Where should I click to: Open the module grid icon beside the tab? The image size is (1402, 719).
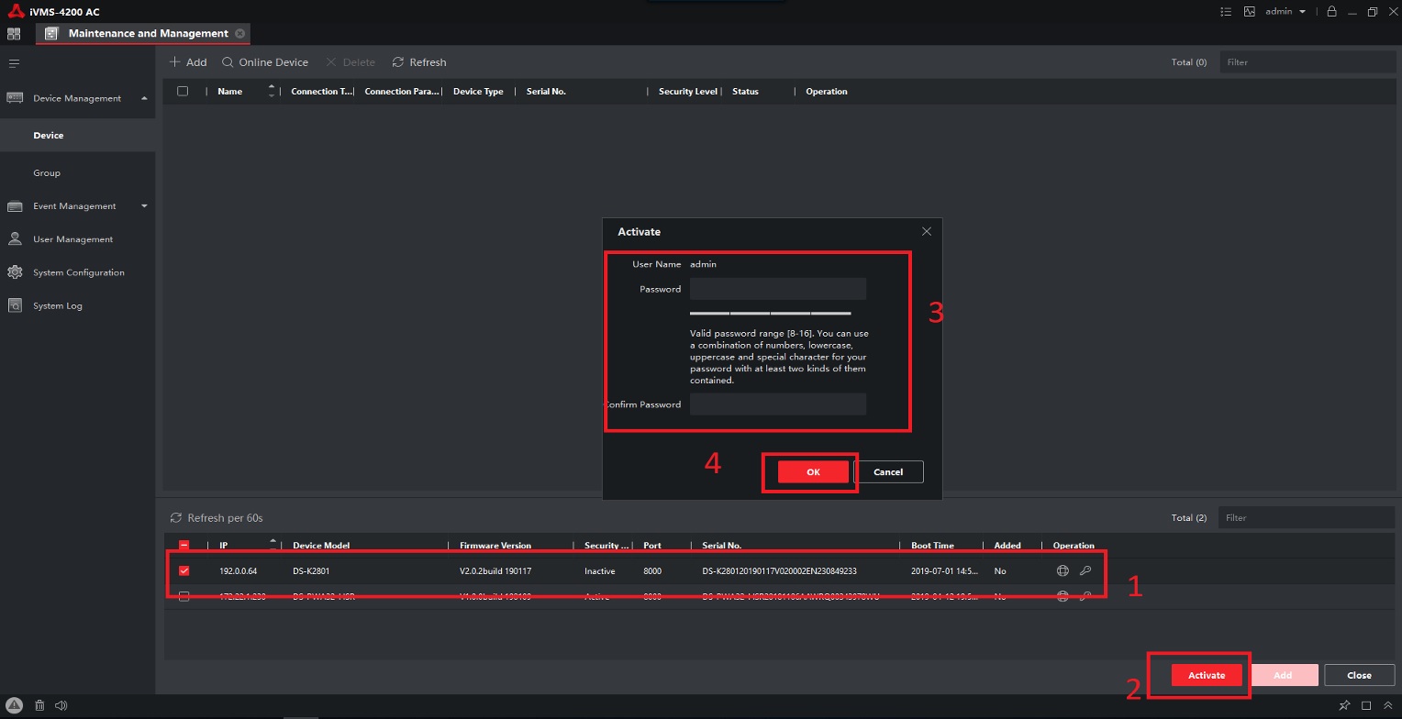tap(14, 34)
